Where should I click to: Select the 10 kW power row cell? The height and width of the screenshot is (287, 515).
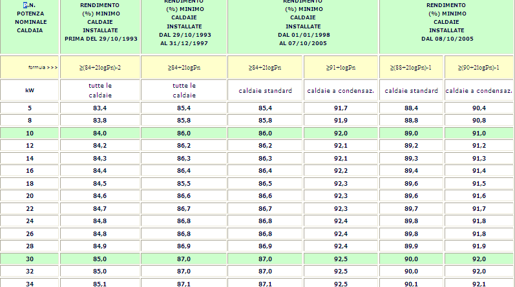click(30, 133)
